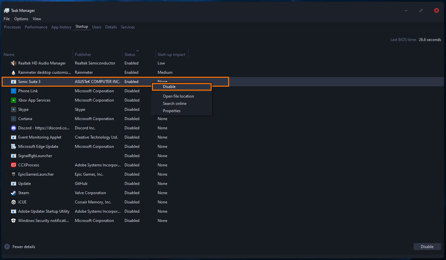Select the Cortana row name

(x=25, y=119)
